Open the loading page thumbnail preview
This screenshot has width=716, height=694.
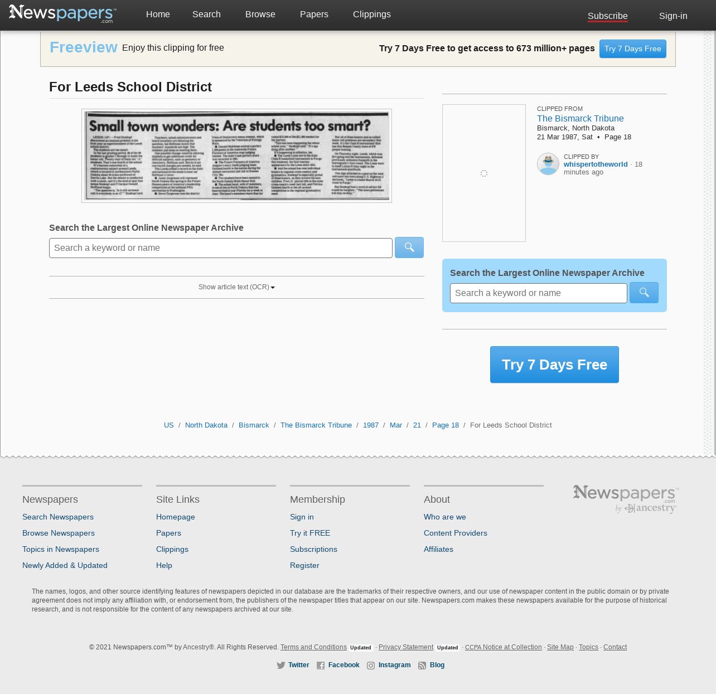[x=484, y=173]
